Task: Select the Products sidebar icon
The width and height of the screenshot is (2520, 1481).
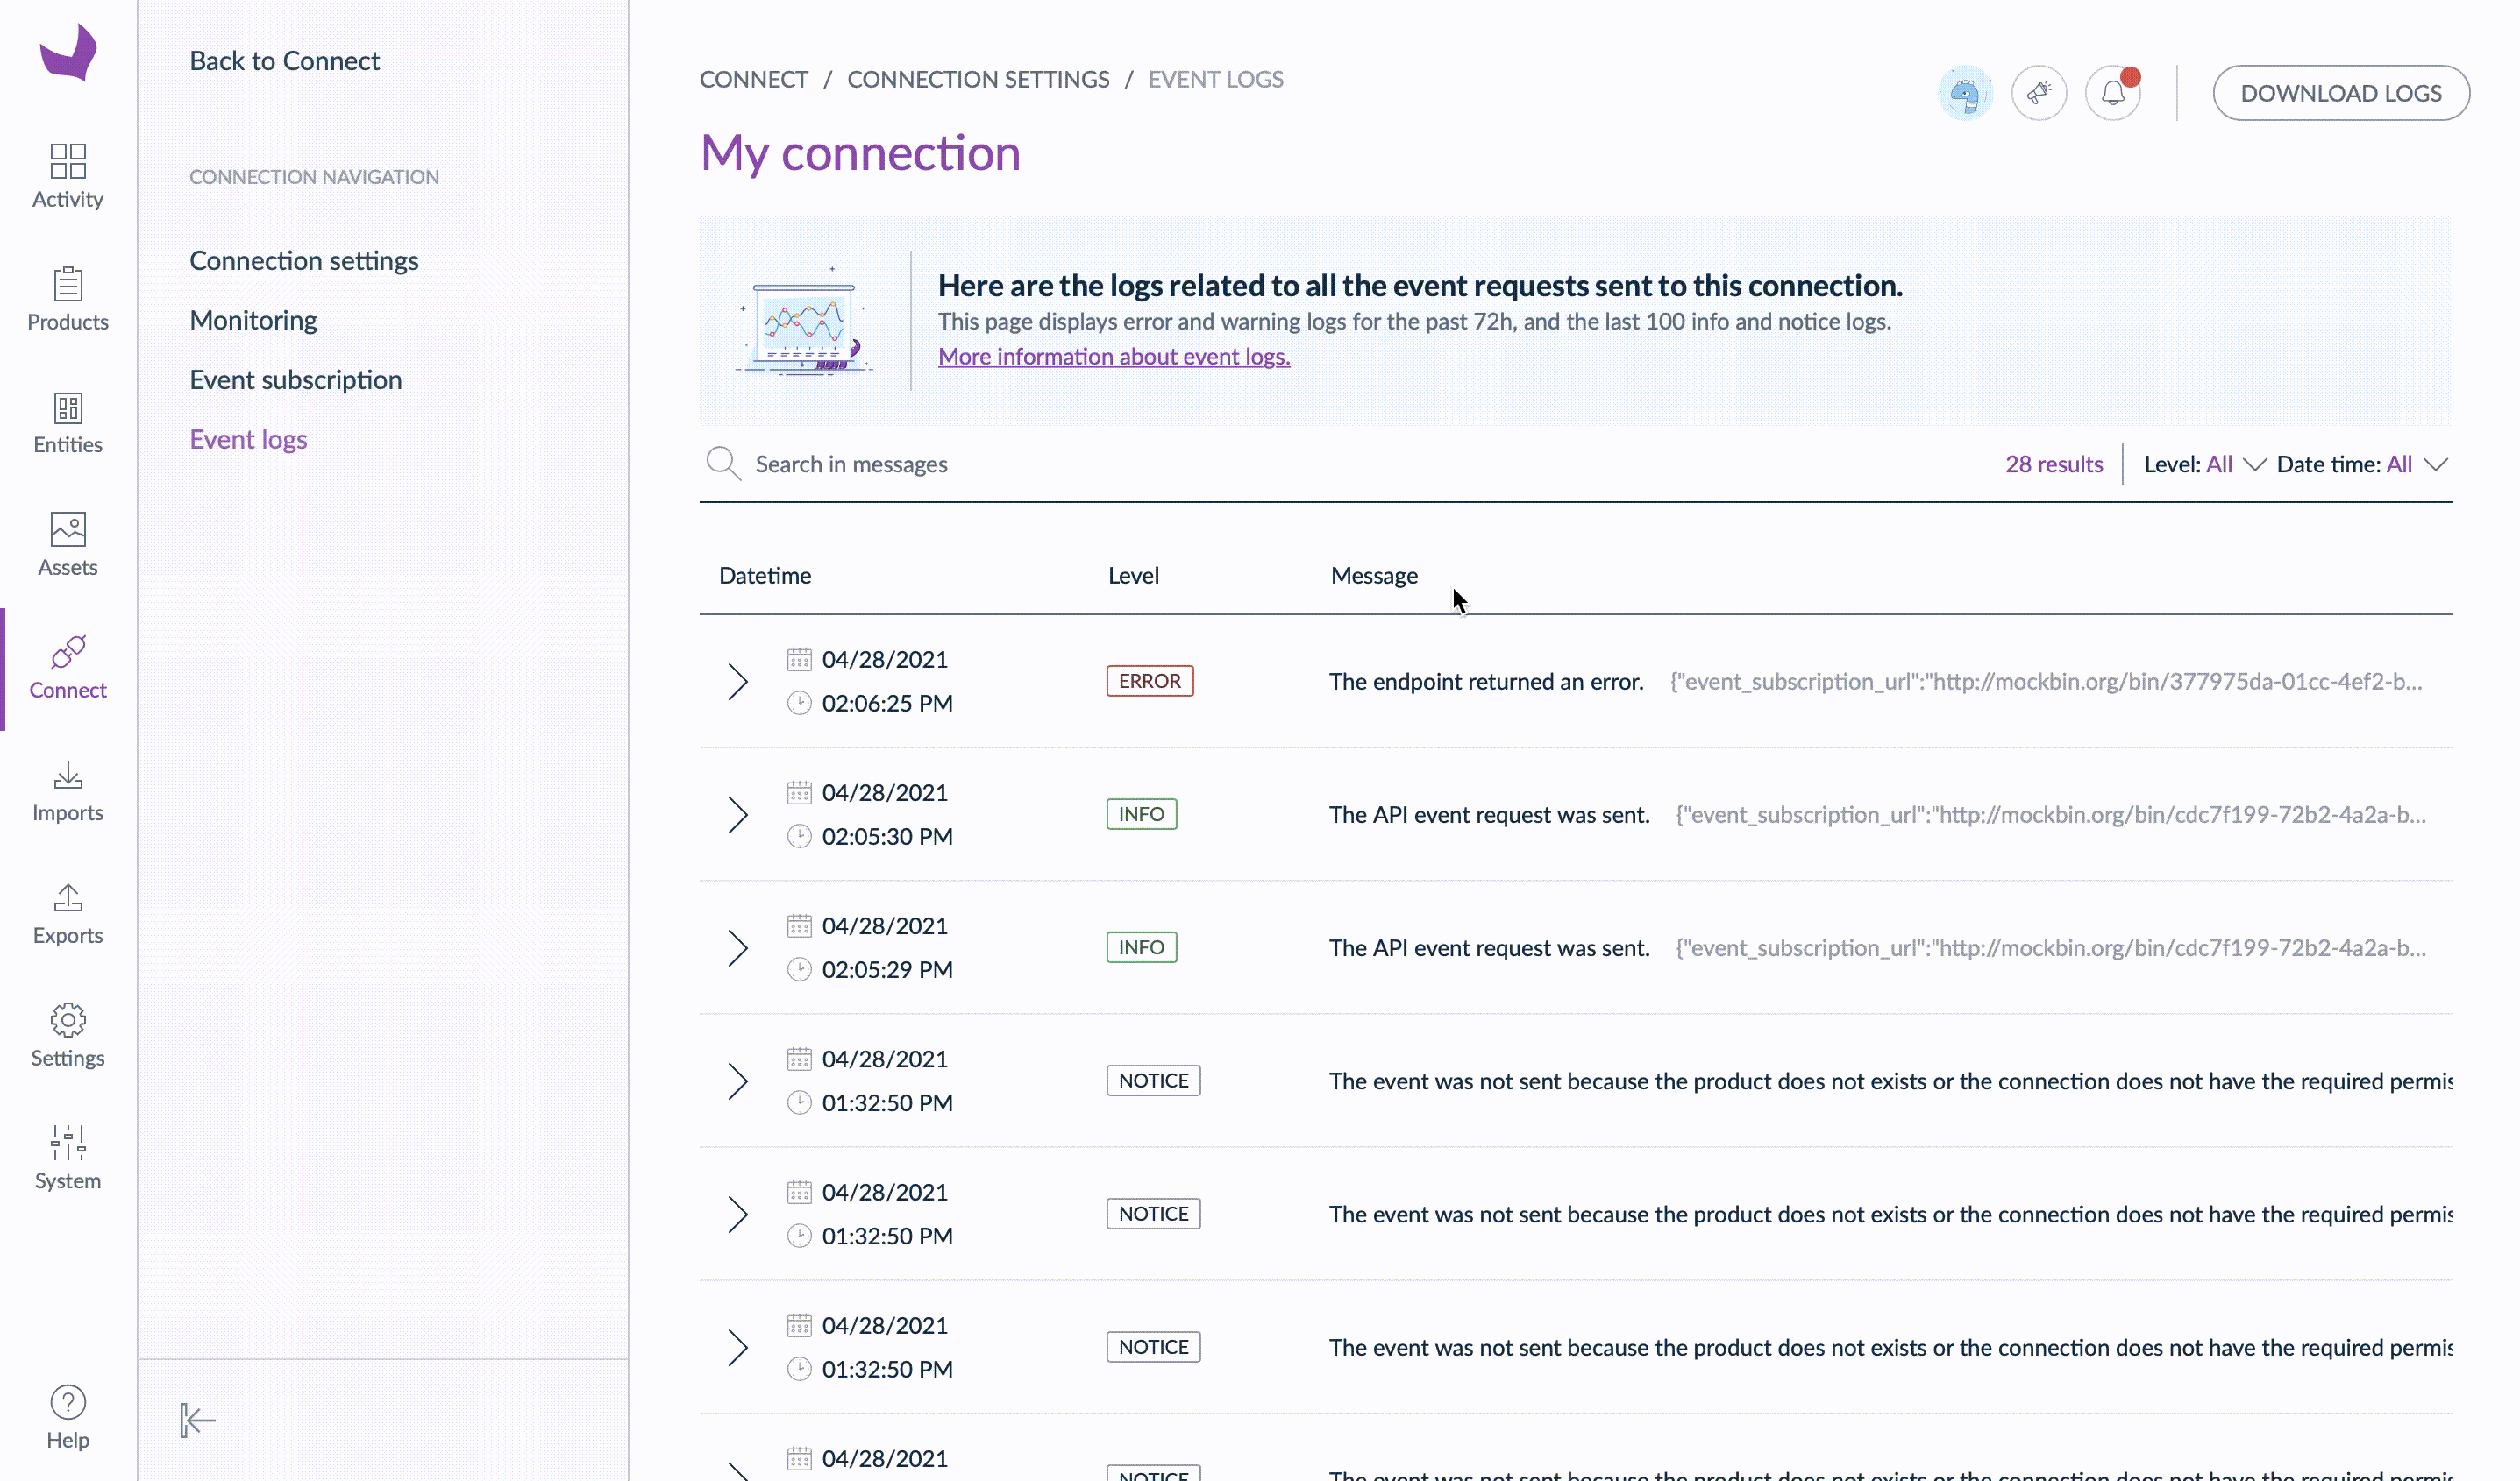Action: tap(67, 299)
